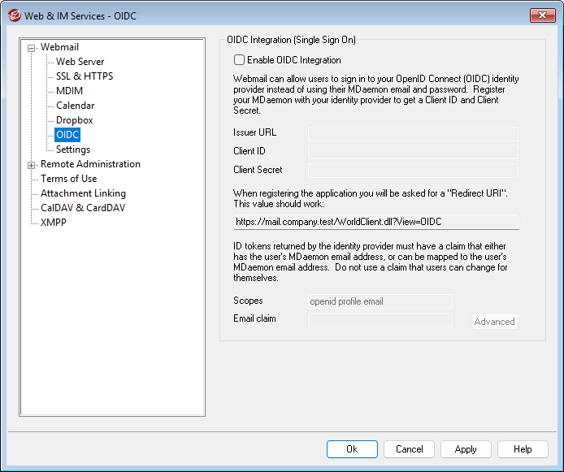The width and height of the screenshot is (564, 472).
Task: Select the XMPP tree item
Action: pos(54,223)
